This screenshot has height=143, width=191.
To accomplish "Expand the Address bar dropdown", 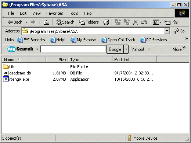I will tap(167, 31).
